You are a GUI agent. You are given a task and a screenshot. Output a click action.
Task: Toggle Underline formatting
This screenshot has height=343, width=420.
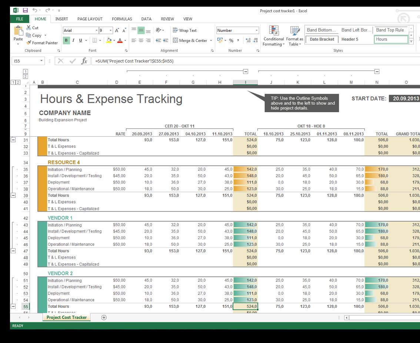80,40
